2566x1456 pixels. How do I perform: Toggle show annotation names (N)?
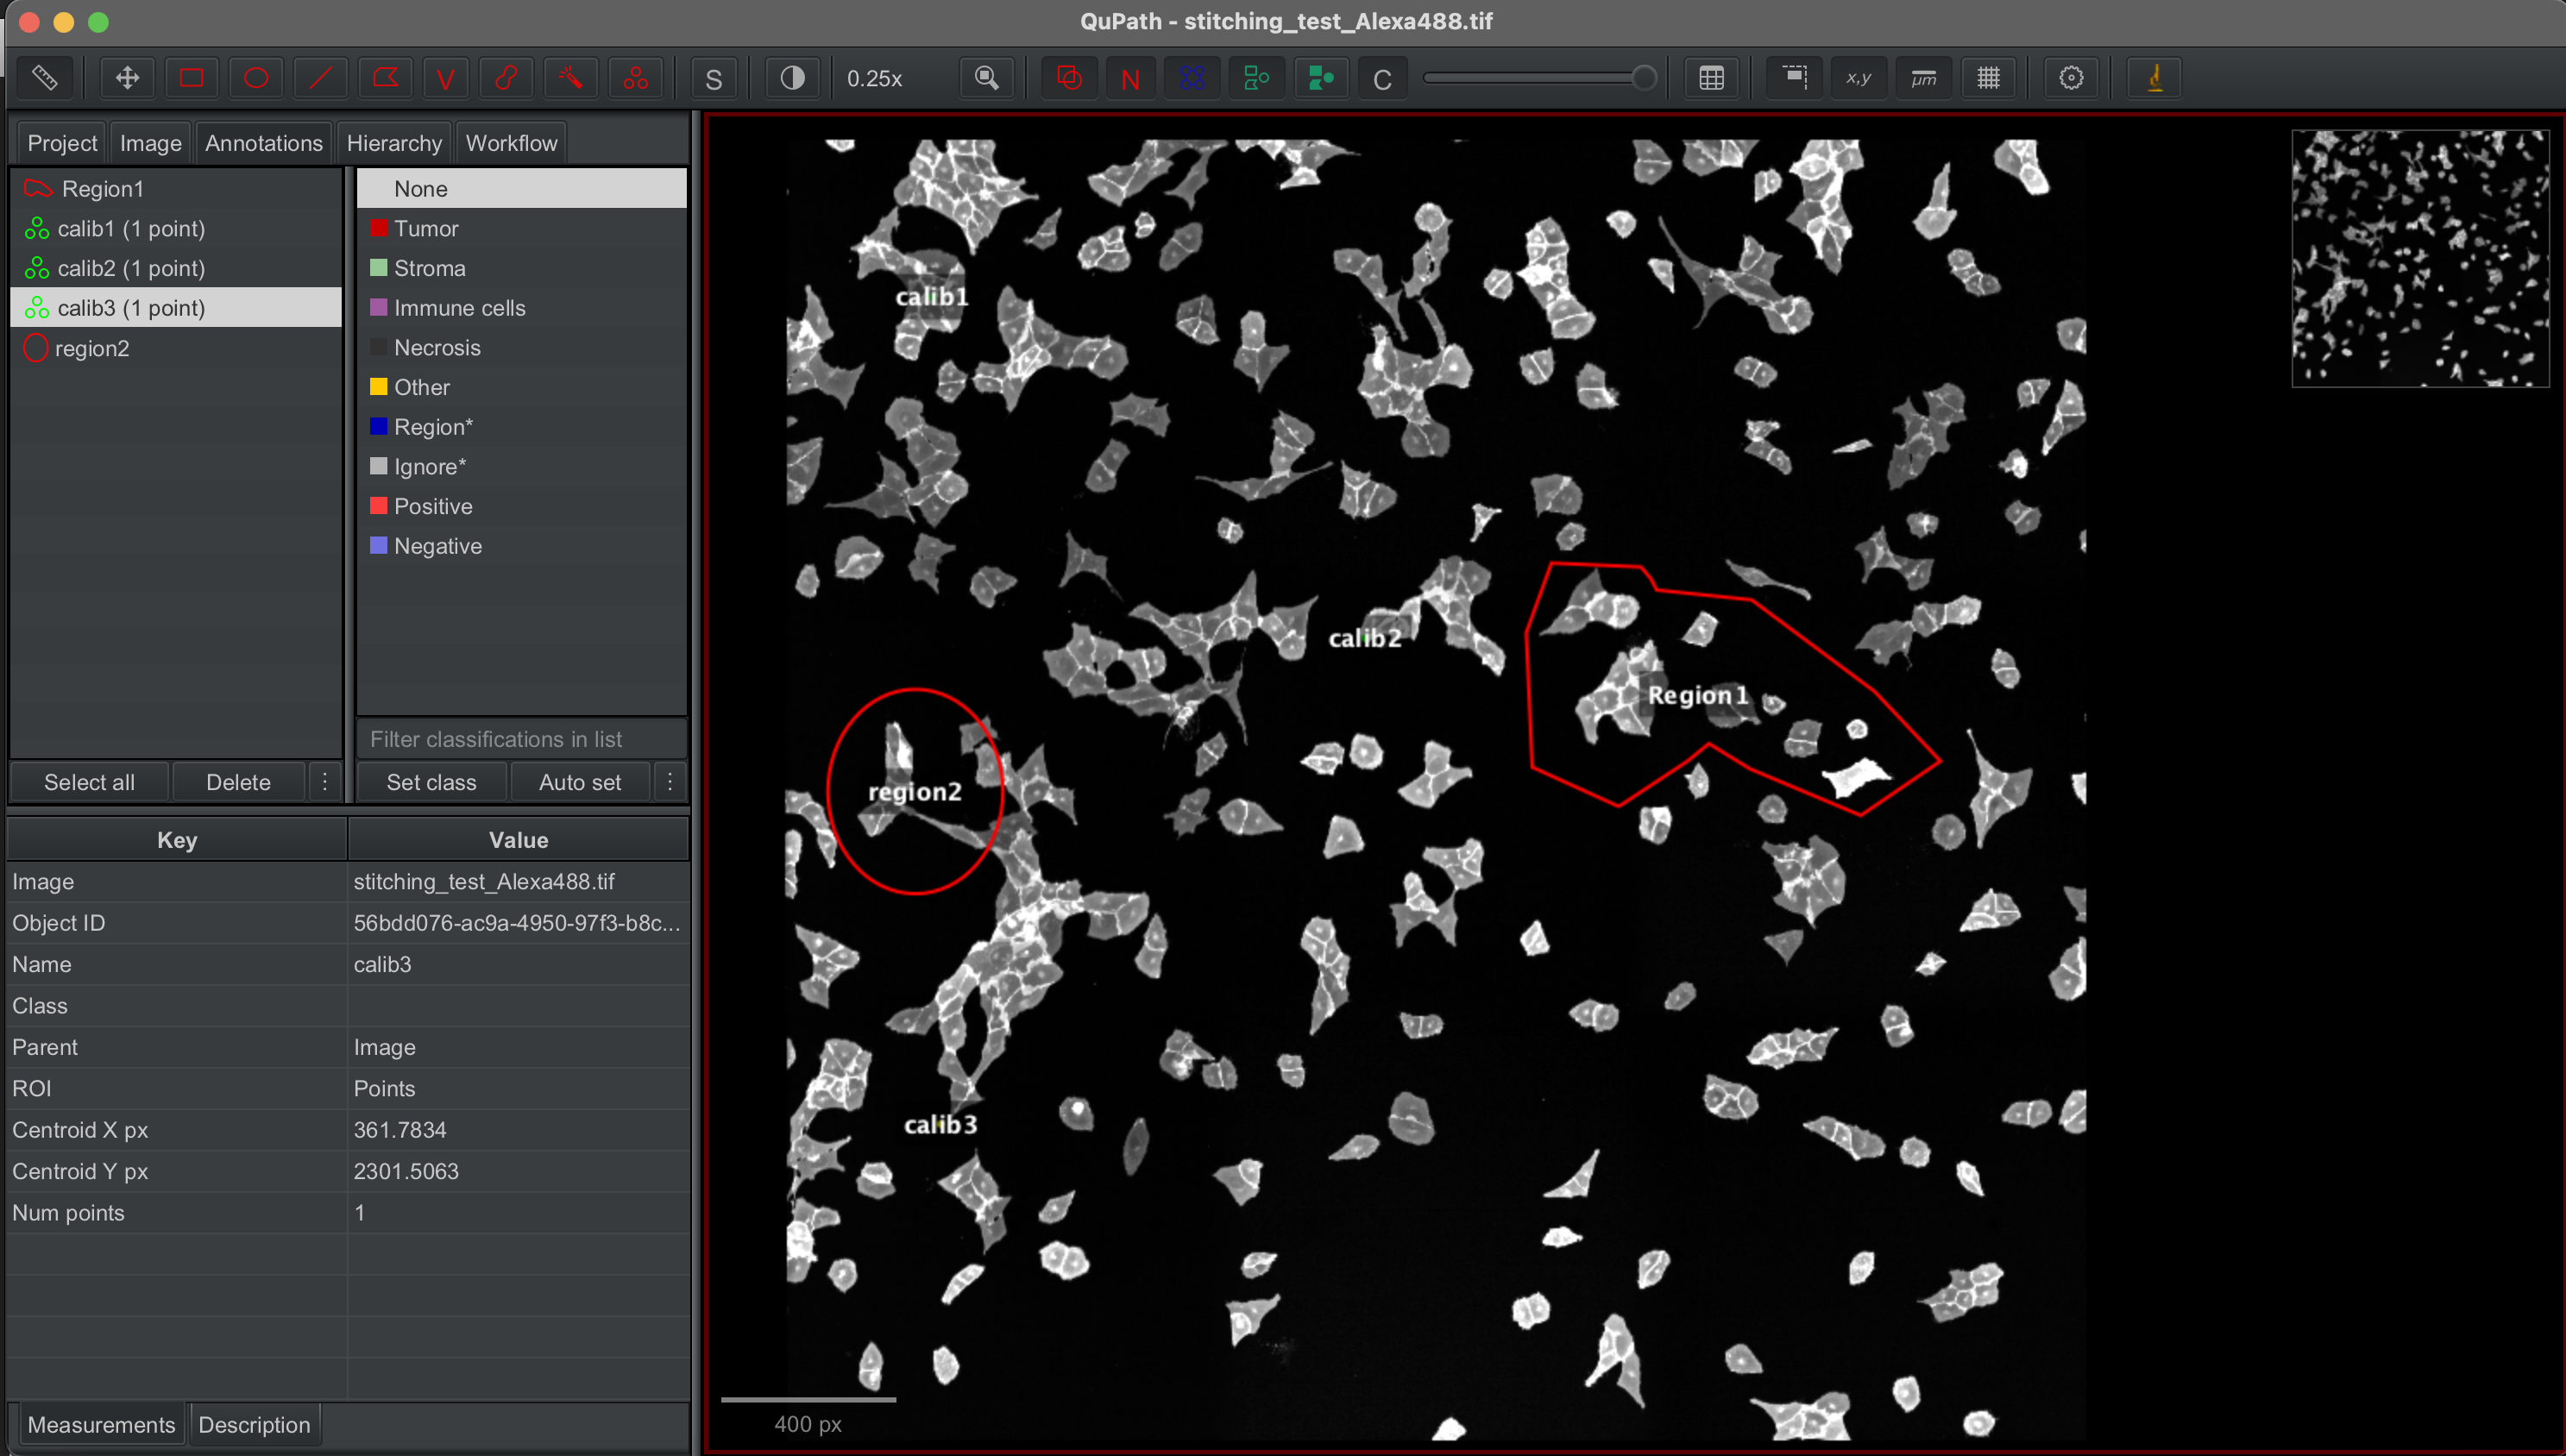1131,78
